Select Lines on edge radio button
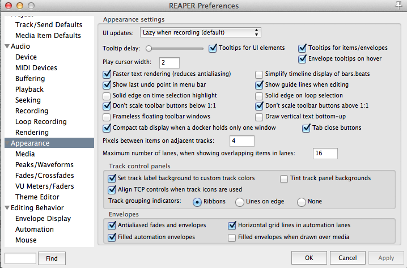This screenshot has height=268, width=407. coord(240,202)
